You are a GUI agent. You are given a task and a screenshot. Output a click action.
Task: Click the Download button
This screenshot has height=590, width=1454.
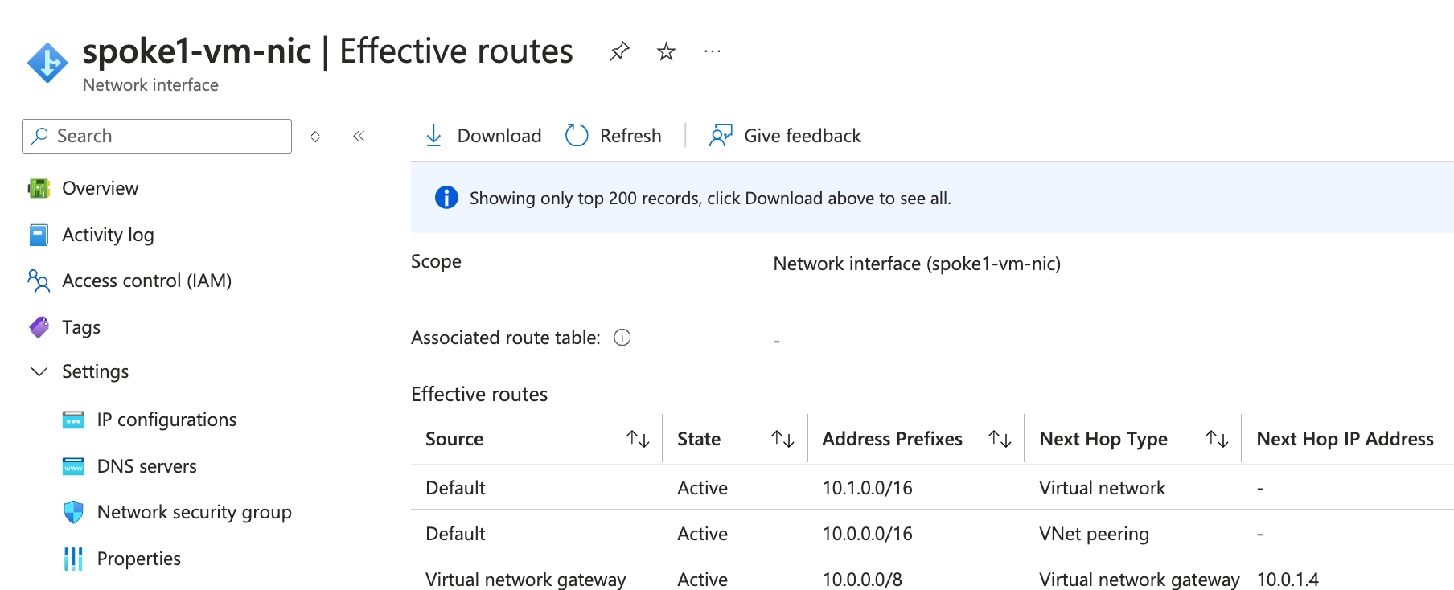[483, 136]
